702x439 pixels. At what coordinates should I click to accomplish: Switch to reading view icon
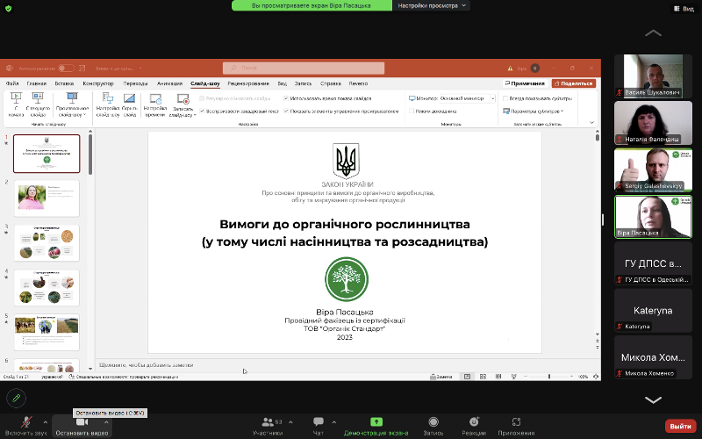point(498,377)
